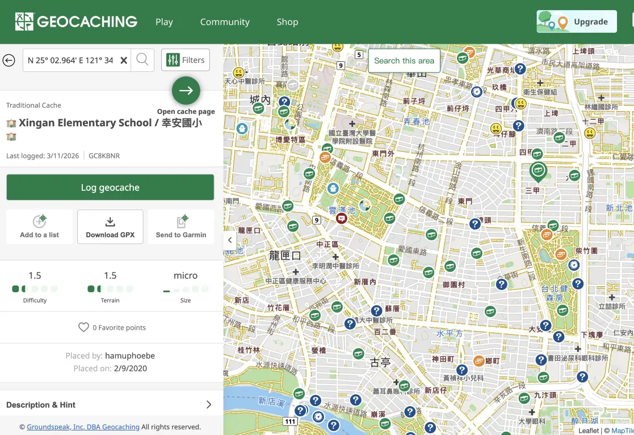Open the Shop menu

click(x=287, y=22)
